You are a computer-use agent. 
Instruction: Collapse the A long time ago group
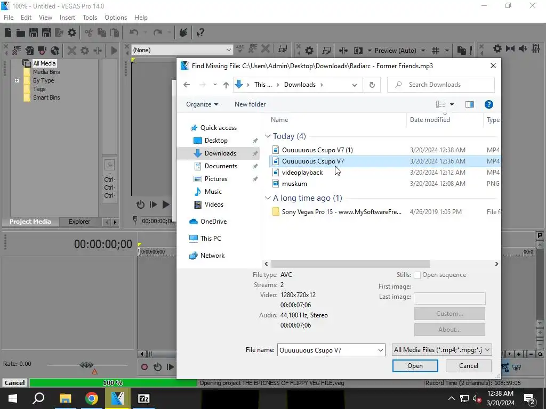268,198
